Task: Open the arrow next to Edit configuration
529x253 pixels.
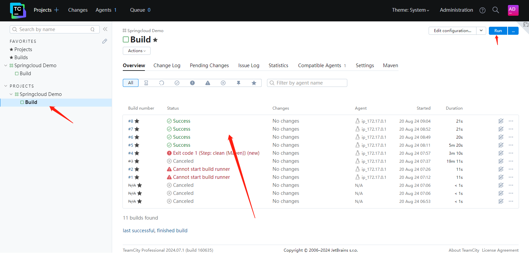Action: pos(481,30)
